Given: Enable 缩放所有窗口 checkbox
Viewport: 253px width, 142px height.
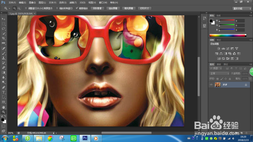Looking at the screenshot, I should click(x=57, y=8).
